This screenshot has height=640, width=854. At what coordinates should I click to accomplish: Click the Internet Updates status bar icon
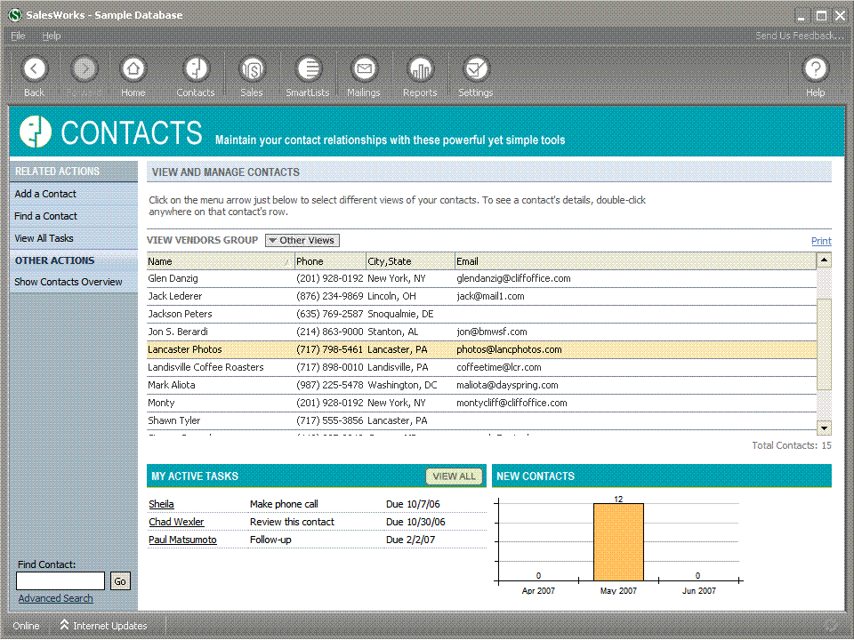pyautogui.click(x=64, y=625)
